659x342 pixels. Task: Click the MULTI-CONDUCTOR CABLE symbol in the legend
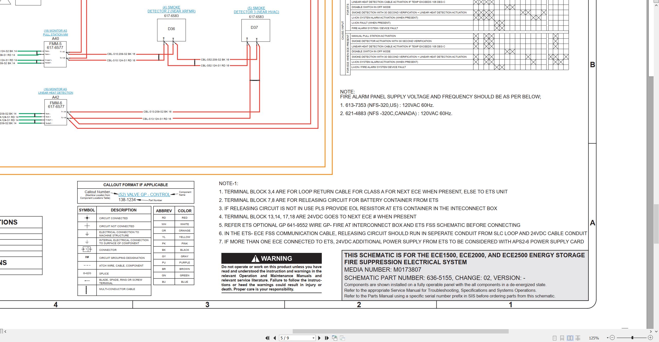[x=86, y=290]
